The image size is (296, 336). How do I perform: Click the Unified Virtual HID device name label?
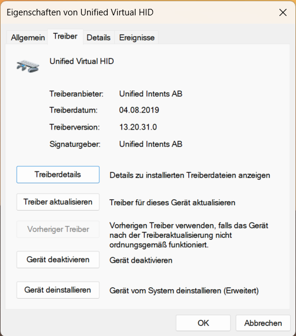coord(82,62)
